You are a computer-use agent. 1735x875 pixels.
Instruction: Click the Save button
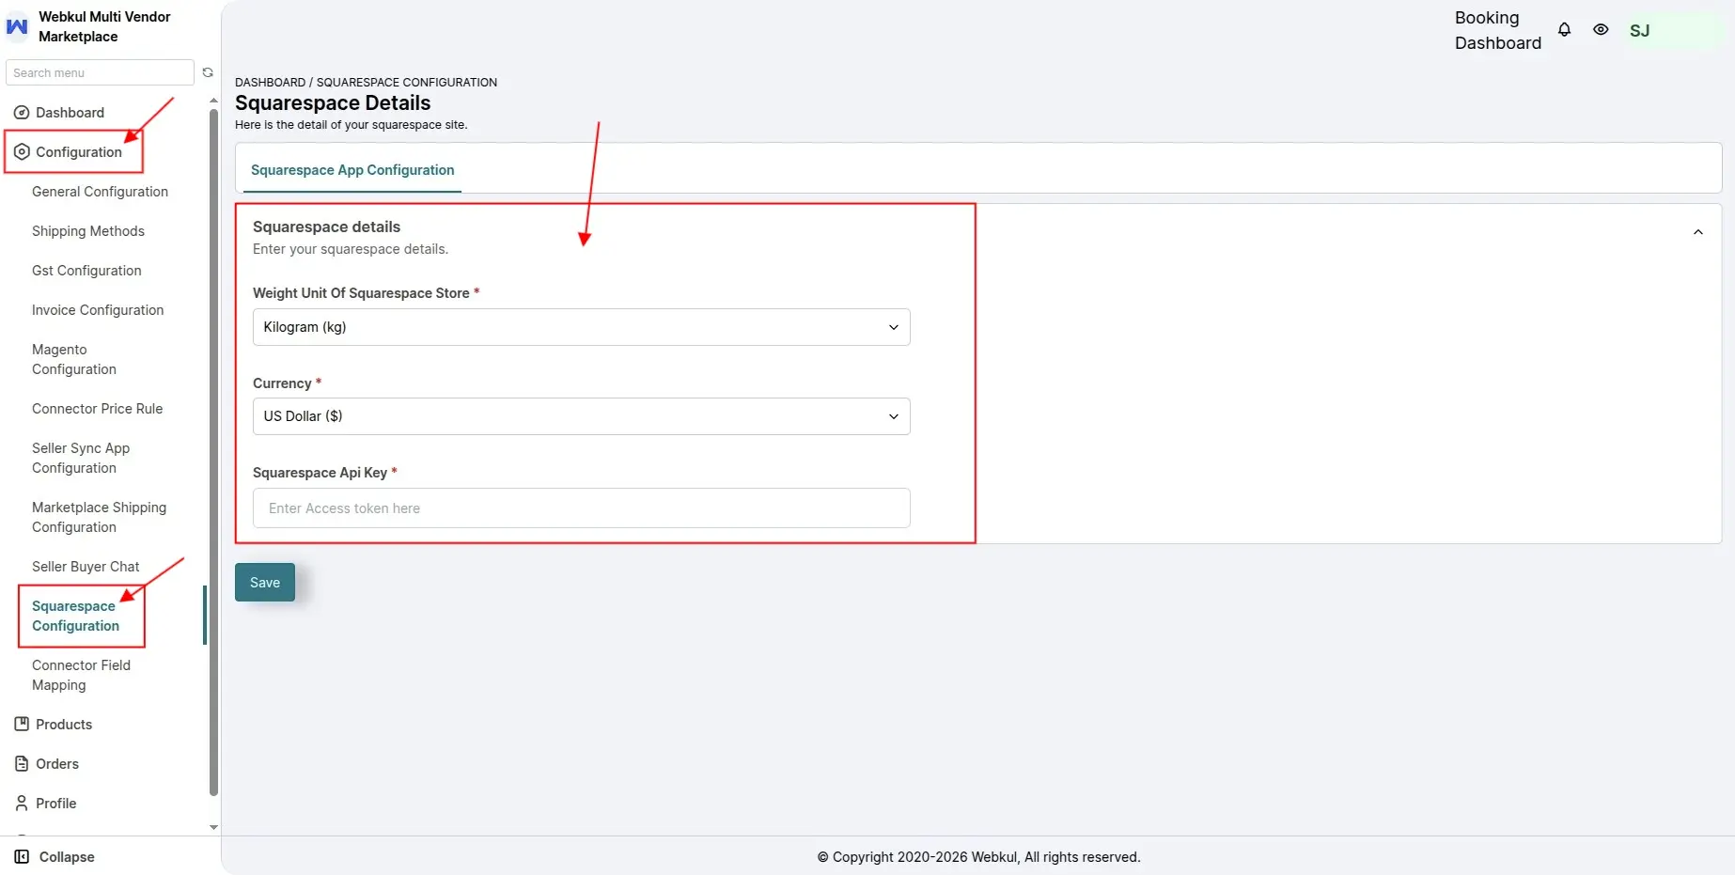(x=265, y=583)
